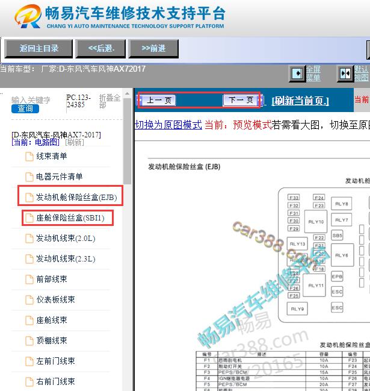The image size is (370, 391).
Task: Click 刷新 link next to 当前:电路图
Action: [x=75, y=142]
